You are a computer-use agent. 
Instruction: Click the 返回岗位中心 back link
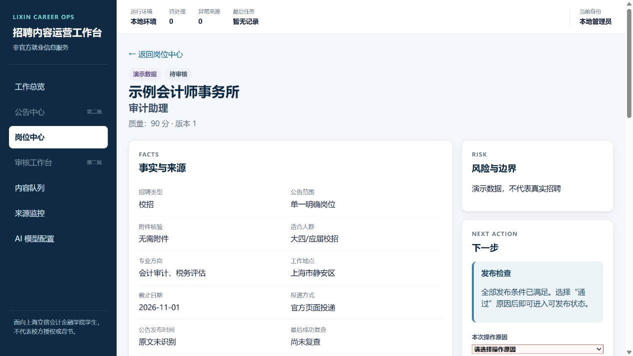click(156, 54)
